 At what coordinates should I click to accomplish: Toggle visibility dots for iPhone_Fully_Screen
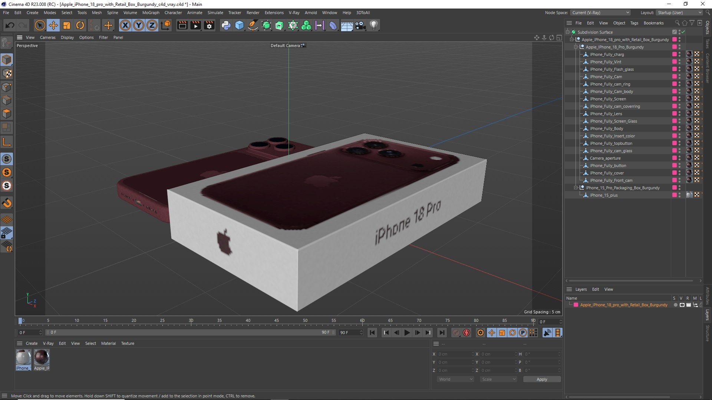point(679,99)
